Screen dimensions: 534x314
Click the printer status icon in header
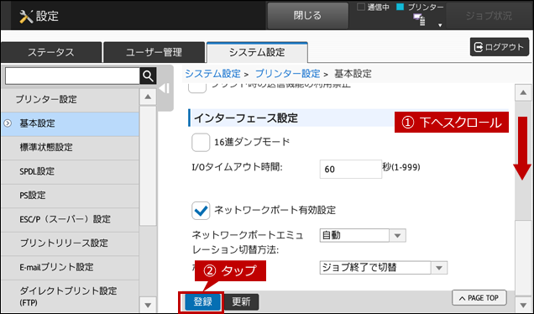(419, 20)
